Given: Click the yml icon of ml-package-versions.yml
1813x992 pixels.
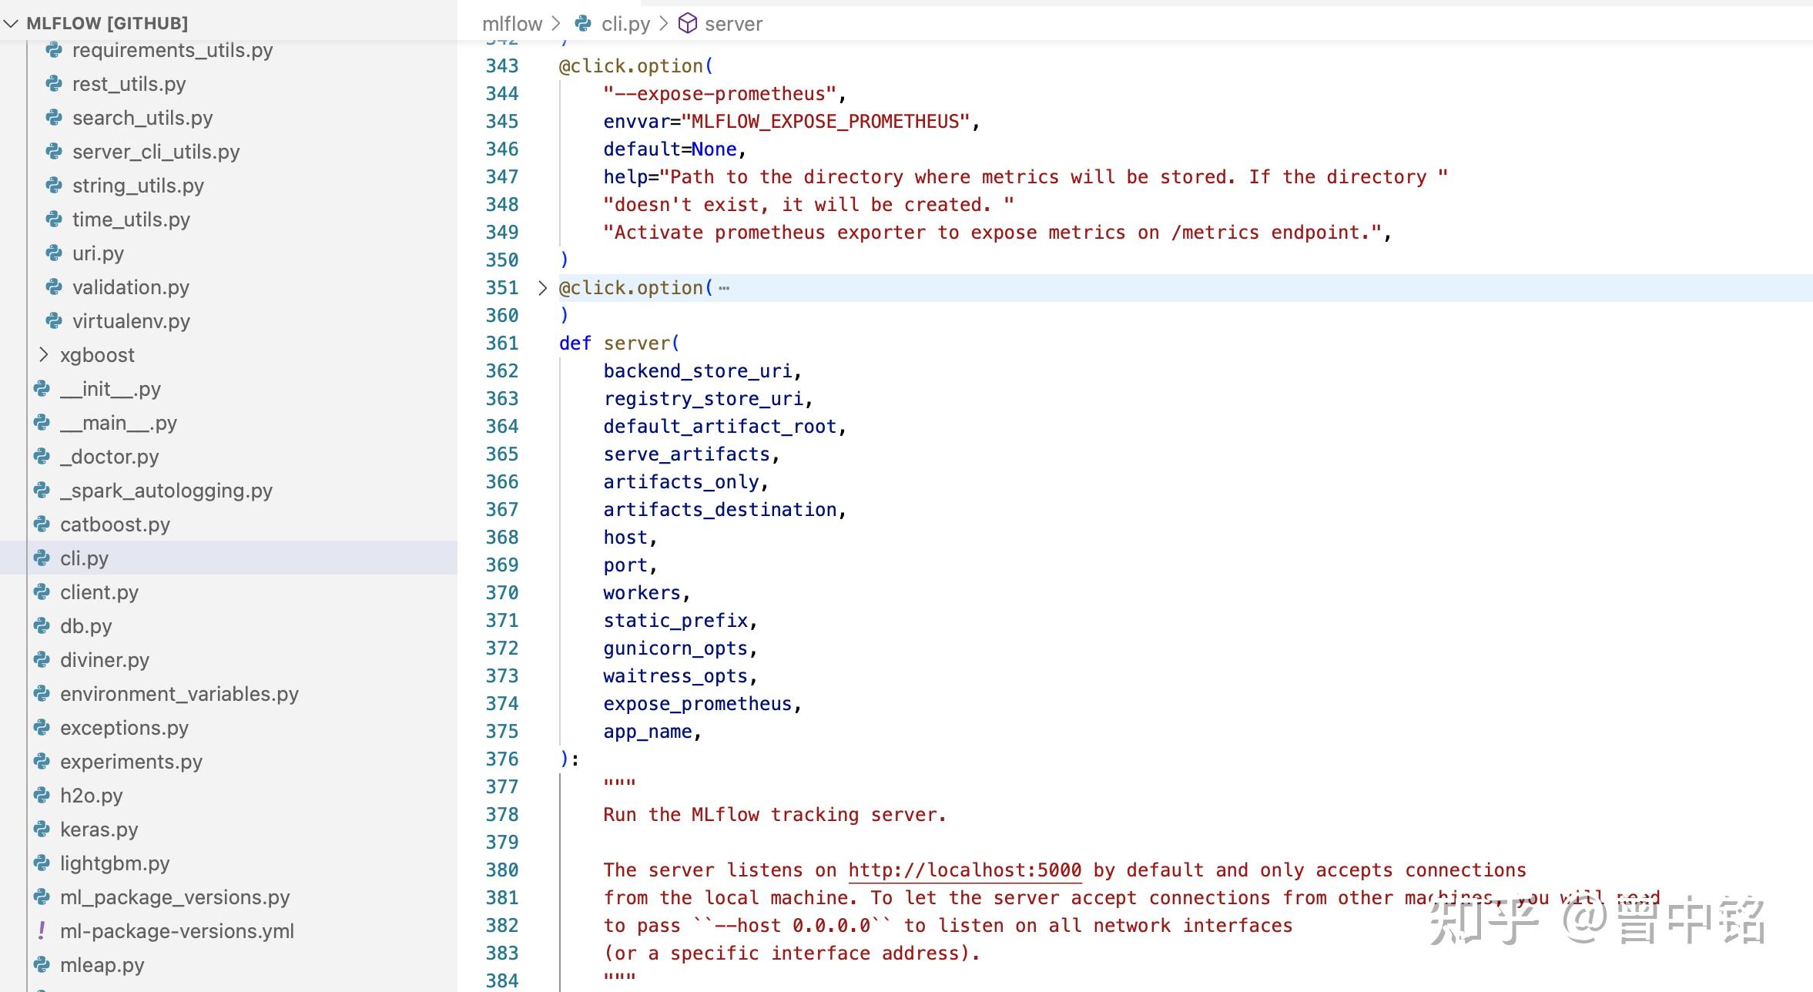Looking at the screenshot, I should click(x=42, y=931).
